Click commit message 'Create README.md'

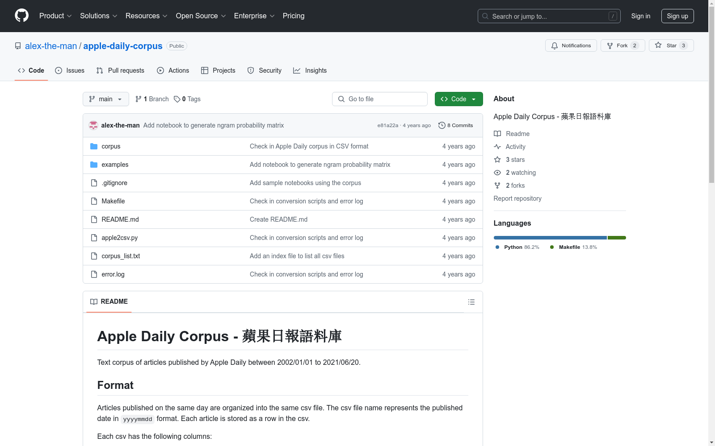(x=278, y=219)
